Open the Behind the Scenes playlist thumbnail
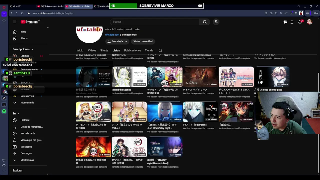The width and height of the screenshot is (320, 180). point(129,77)
